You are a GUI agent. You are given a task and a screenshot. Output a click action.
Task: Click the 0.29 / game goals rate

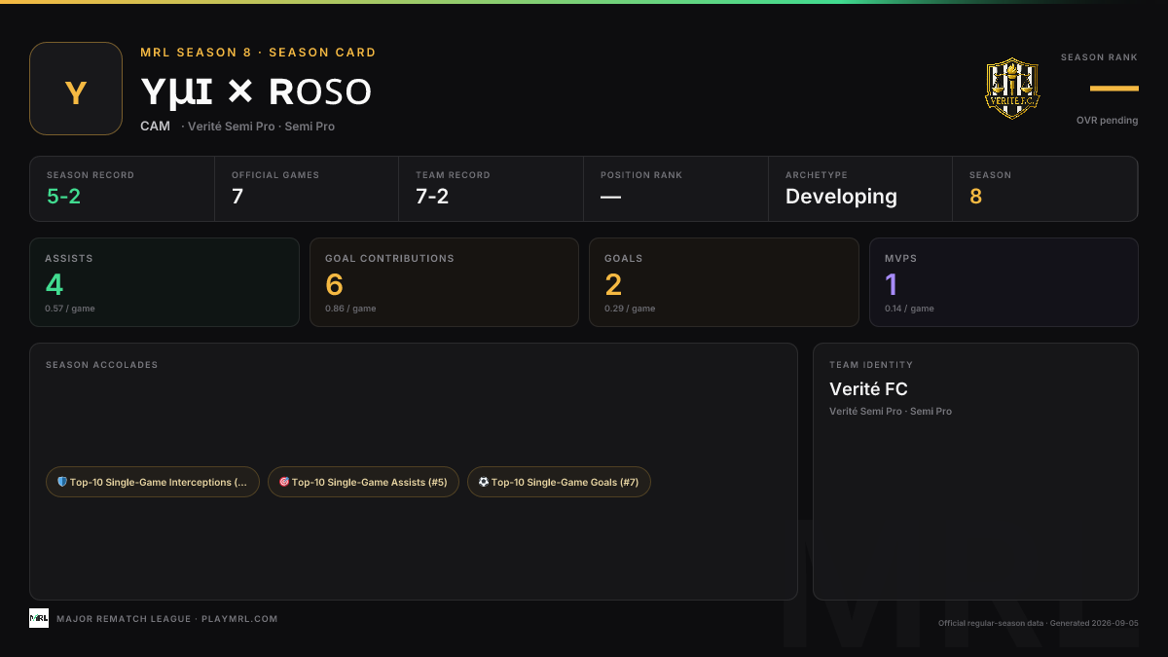(630, 309)
